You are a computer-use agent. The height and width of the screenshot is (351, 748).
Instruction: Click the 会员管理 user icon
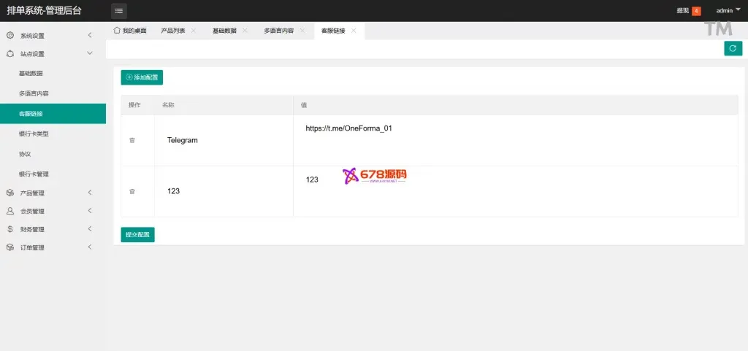pyautogui.click(x=10, y=211)
